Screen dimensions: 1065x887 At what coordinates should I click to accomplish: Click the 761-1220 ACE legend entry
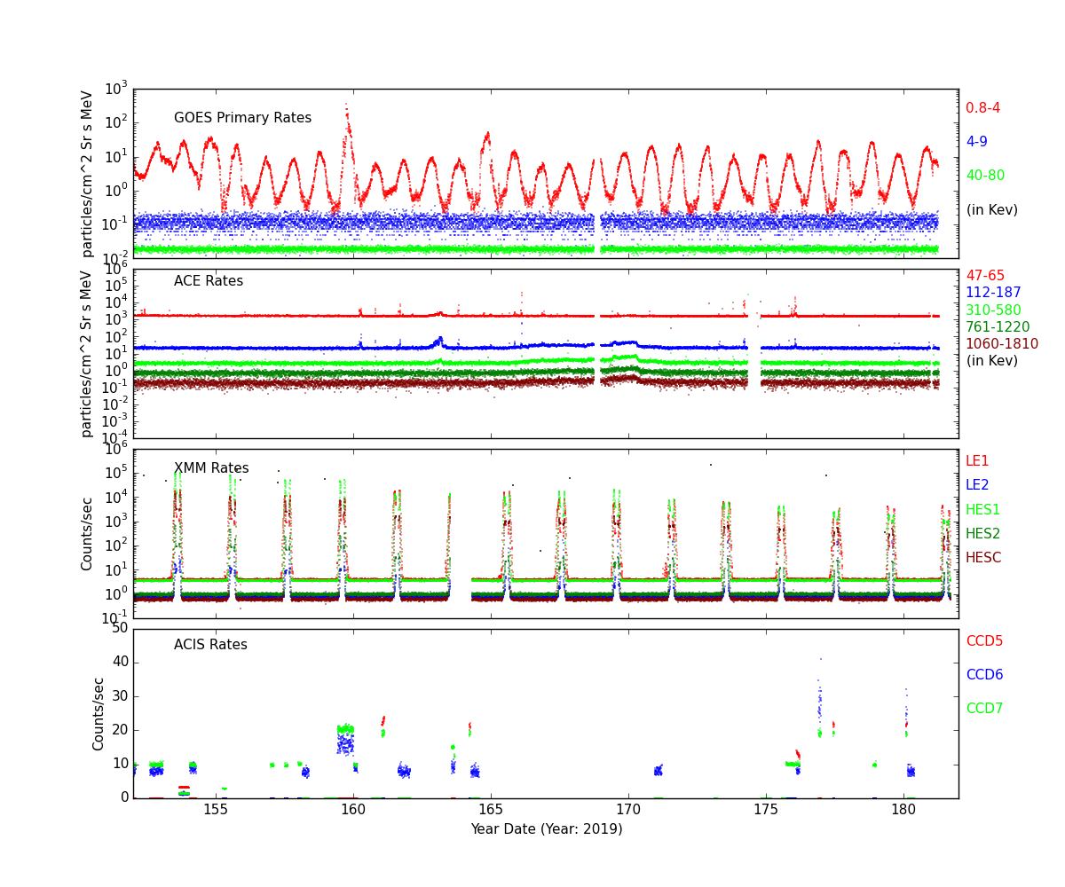pos(998,327)
